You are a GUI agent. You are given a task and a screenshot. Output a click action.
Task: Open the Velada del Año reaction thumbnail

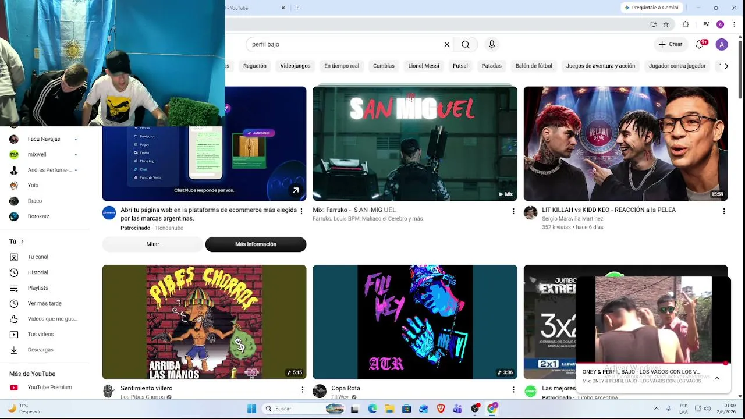click(x=626, y=144)
